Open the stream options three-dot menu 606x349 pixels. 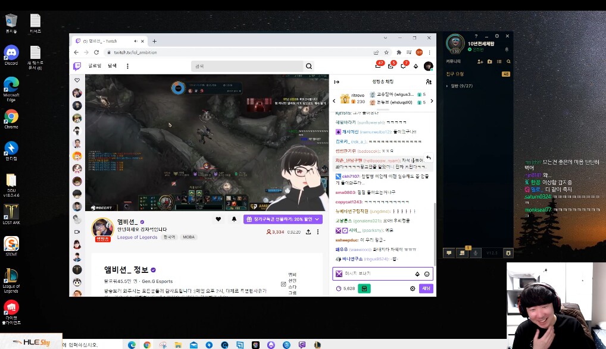coord(318,232)
